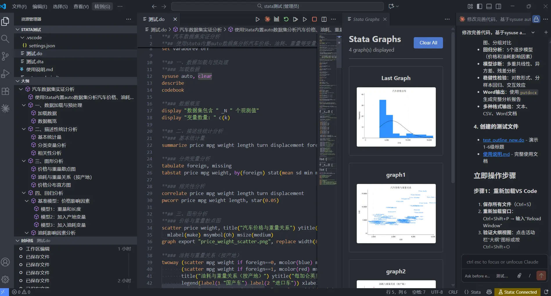Screen dimensions: 551x296
Task: Toggle the bottom panel layout button
Action: click(489, 6)
